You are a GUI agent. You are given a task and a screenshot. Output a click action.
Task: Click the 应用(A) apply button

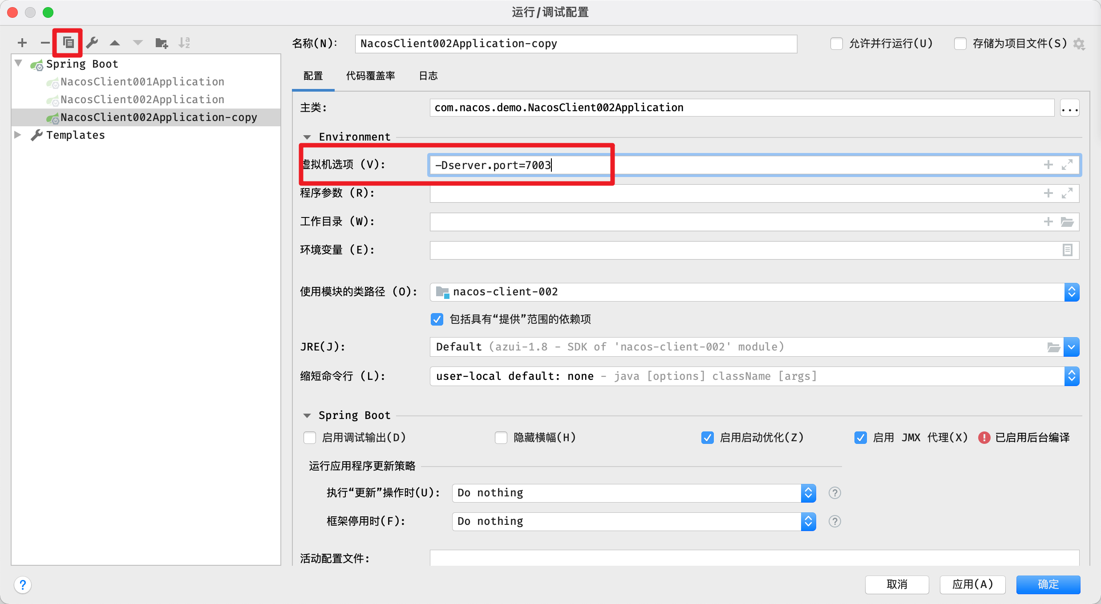pos(972,584)
